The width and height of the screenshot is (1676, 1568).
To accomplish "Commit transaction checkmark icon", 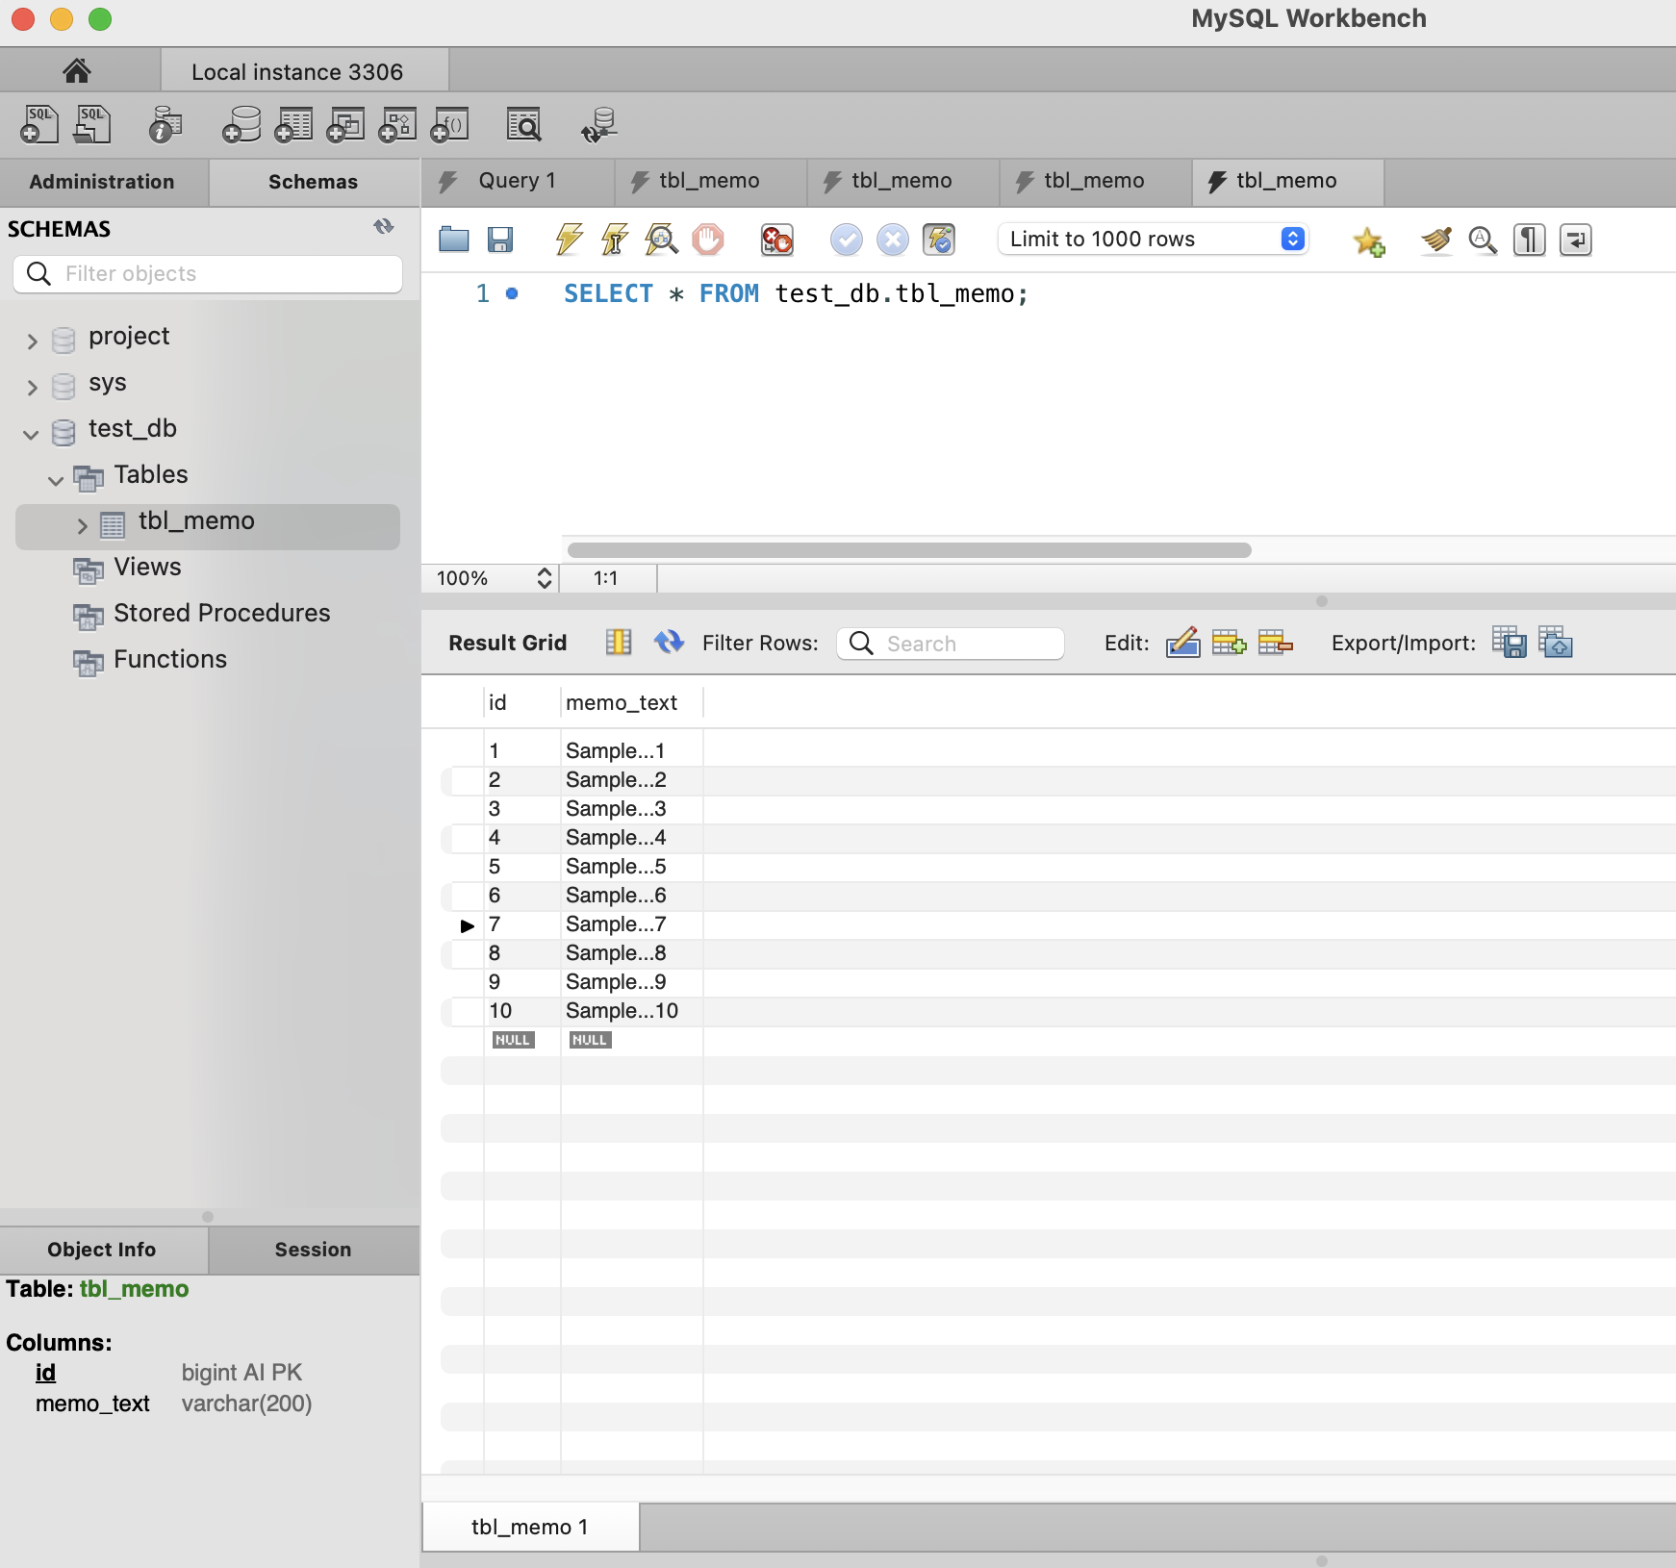I will (x=847, y=240).
